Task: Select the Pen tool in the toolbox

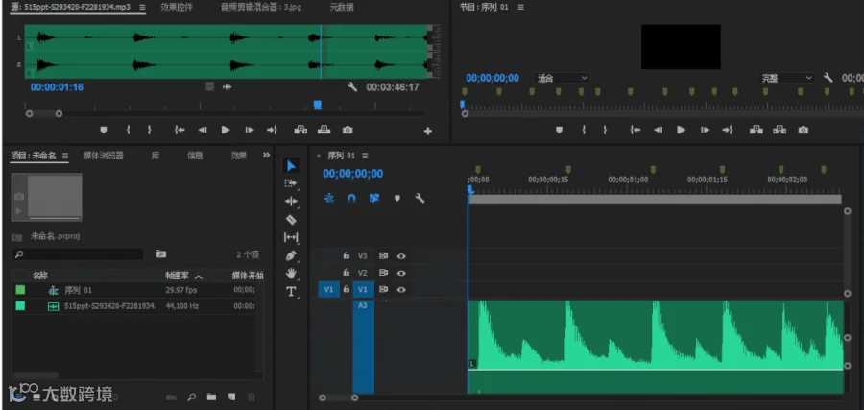Action: 291,255
